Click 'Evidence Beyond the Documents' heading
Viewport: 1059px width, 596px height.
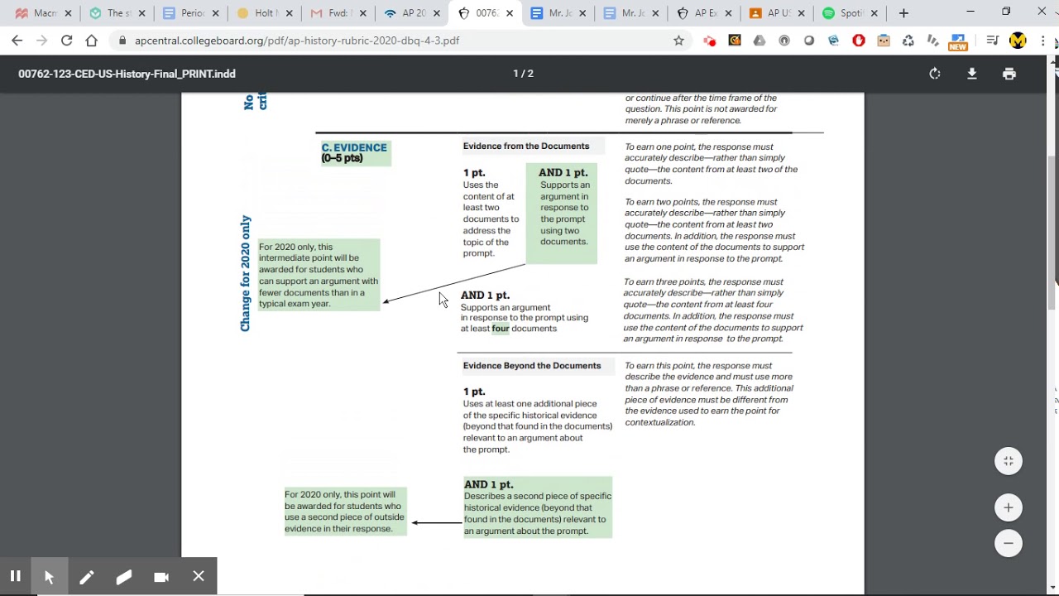click(532, 366)
